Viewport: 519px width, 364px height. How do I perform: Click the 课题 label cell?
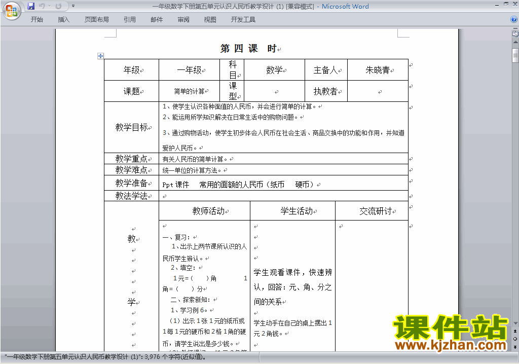tap(131, 91)
